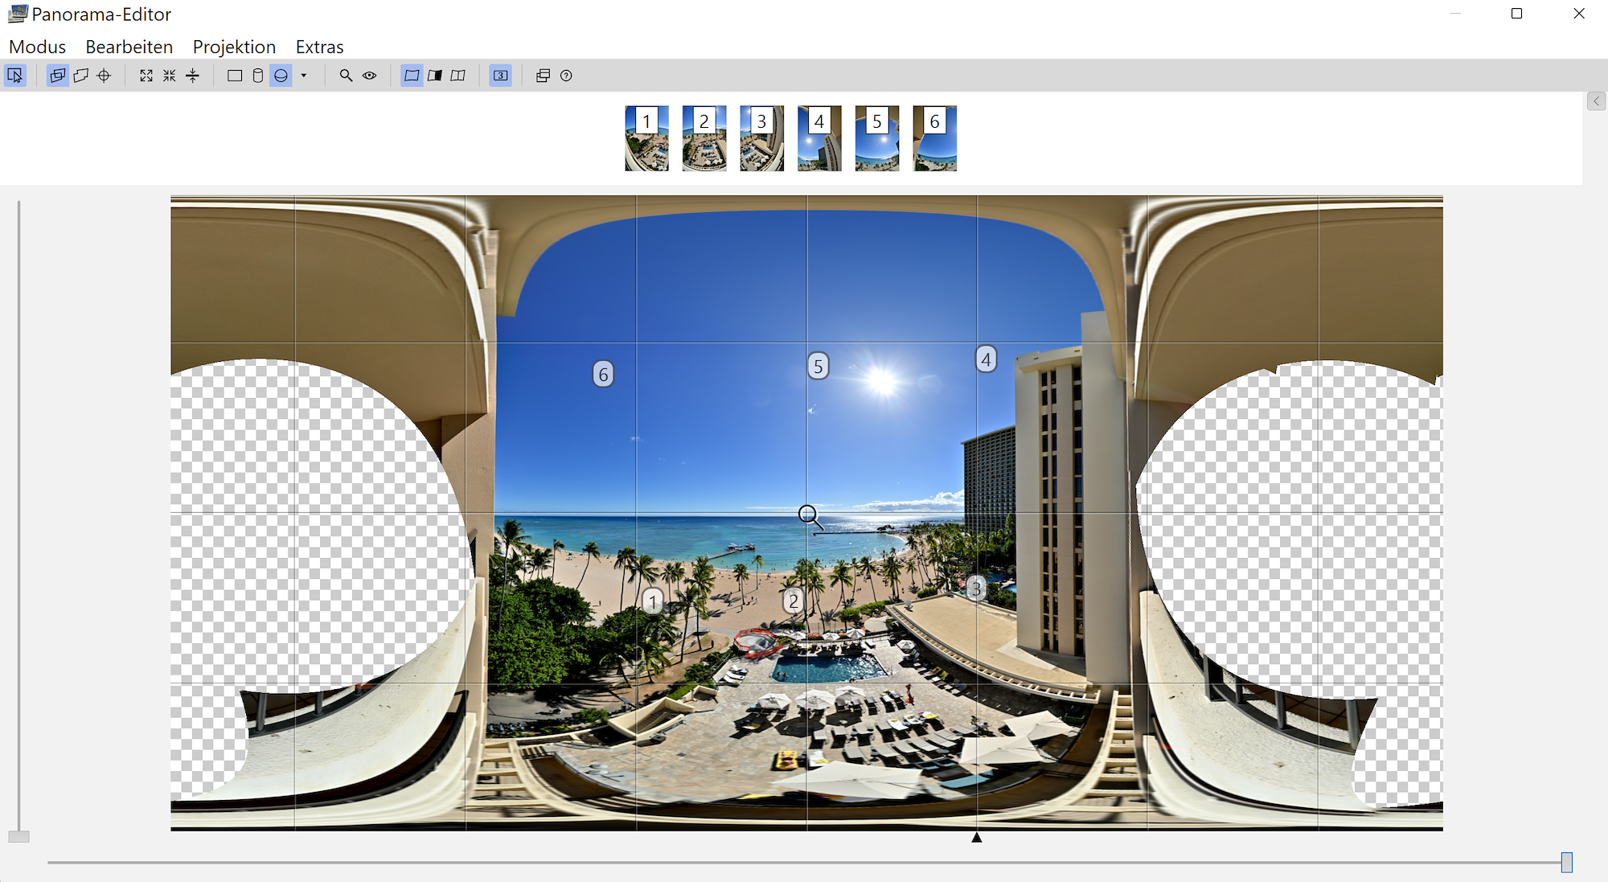
Task: Open projection type dropdown arrow
Action: pos(304,76)
